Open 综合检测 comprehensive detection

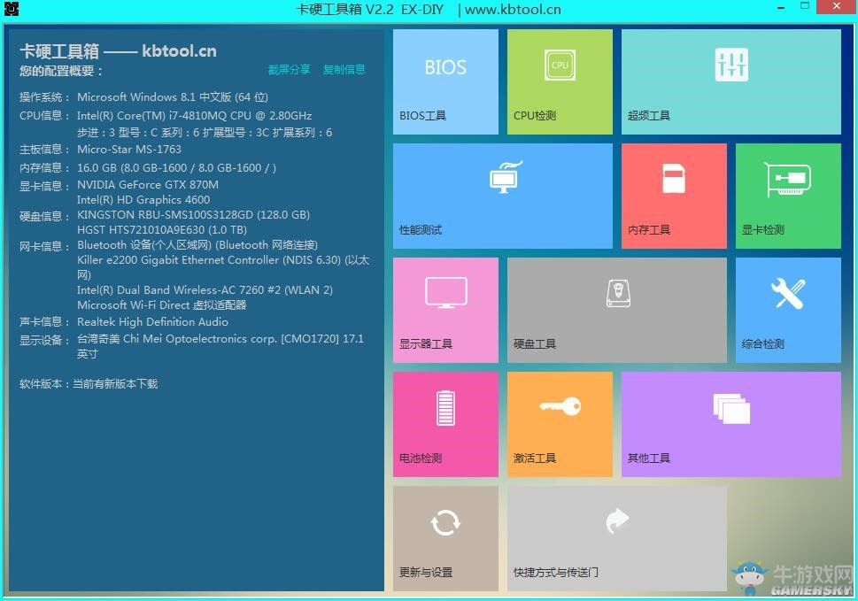(786, 309)
